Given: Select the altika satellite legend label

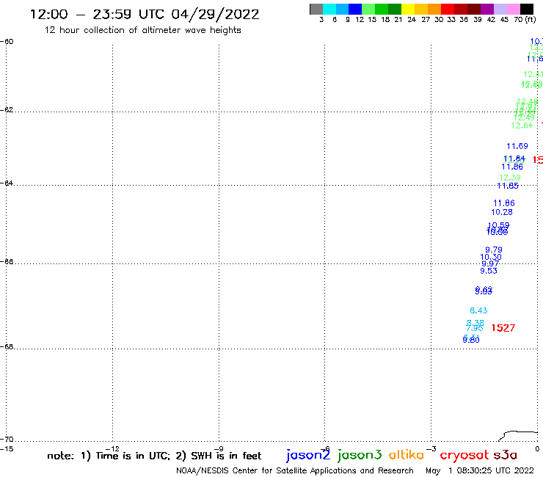Looking at the screenshot, I should [x=407, y=454].
